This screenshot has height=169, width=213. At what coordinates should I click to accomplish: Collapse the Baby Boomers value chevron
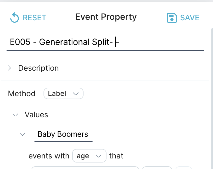click(22, 134)
